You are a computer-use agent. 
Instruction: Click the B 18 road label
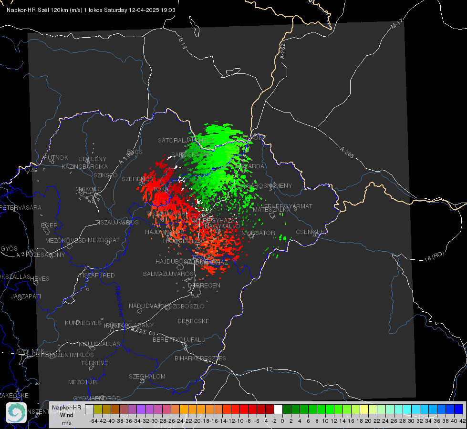(182, 43)
